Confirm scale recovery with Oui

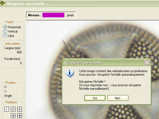95,98
